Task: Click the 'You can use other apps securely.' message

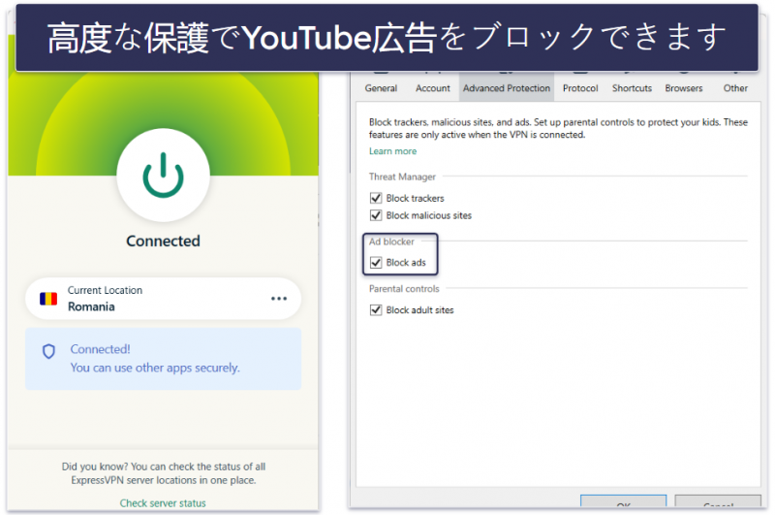Action: [155, 368]
